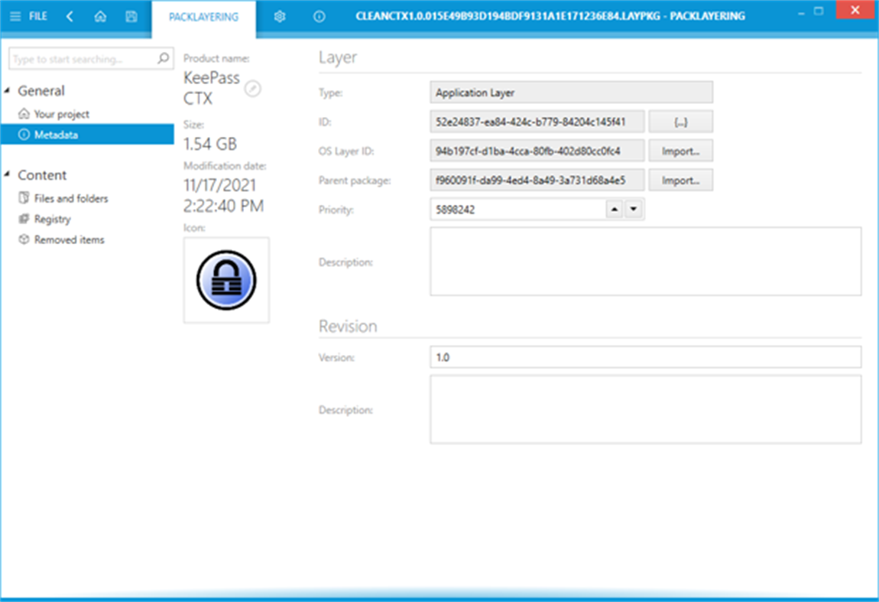Go back with the left arrow icon
The image size is (879, 602).
(70, 16)
